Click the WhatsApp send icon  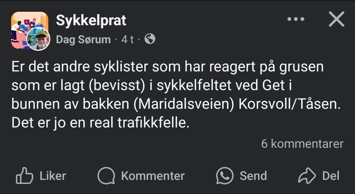[225, 176]
